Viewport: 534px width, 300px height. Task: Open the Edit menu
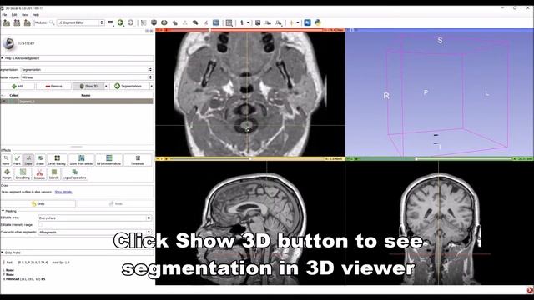(14, 15)
